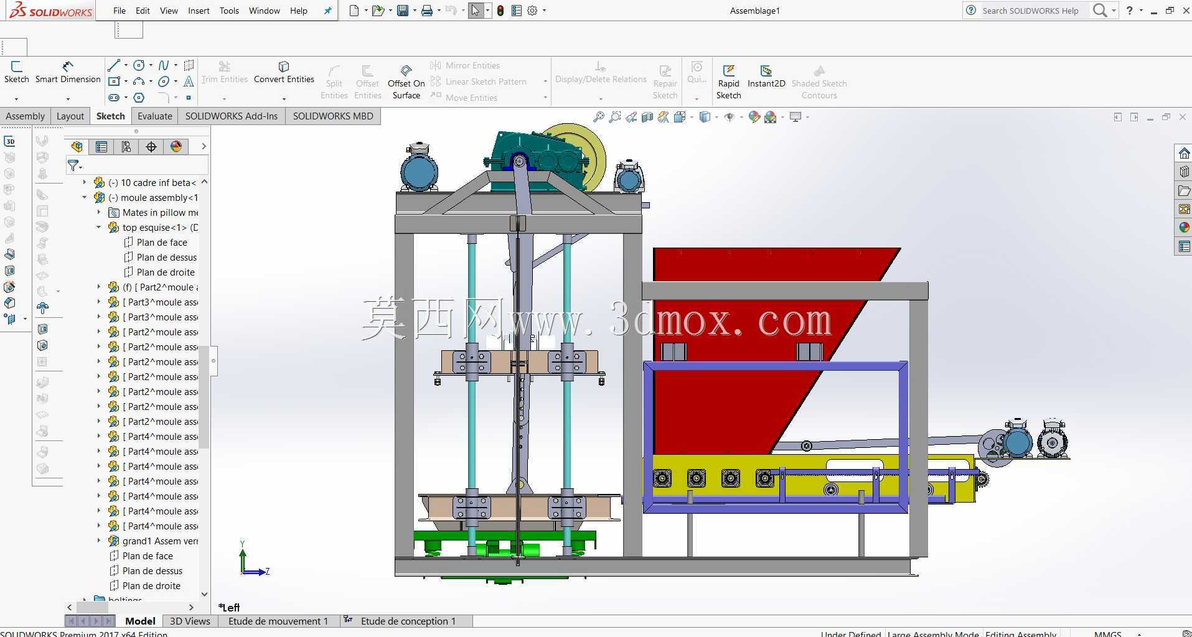Switch to the DisplayManager tab

point(176,147)
